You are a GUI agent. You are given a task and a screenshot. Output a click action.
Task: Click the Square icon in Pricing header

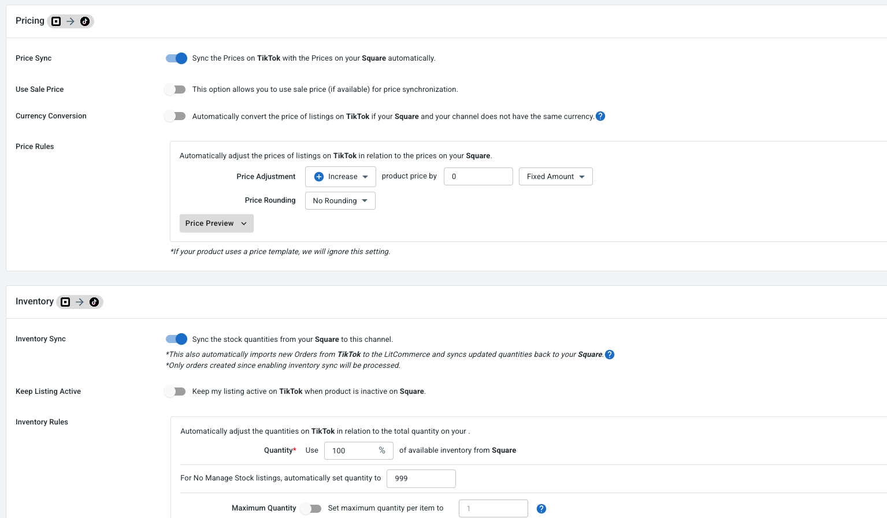56,21
